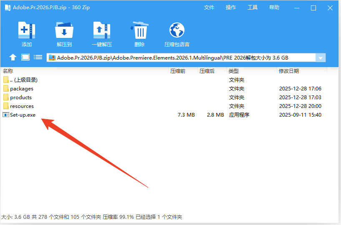This screenshot has height=225, width=341.
Task: Click the status bar size summary text
Action: (91, 217)
